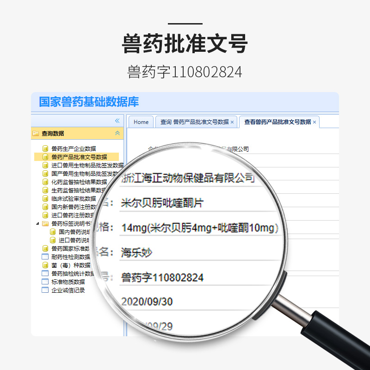This screenshot has width=370, height=370.
Task: Click trade name 海乐妙
Action: coord(136,253)
